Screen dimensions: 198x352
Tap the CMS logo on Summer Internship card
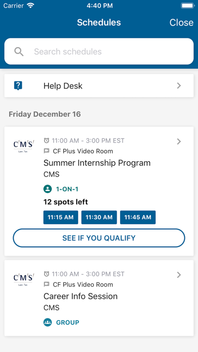(24, 146)
